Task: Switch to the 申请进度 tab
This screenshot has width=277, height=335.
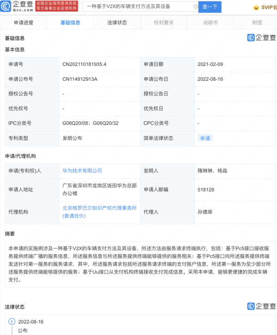Action: tap(24, 23)
